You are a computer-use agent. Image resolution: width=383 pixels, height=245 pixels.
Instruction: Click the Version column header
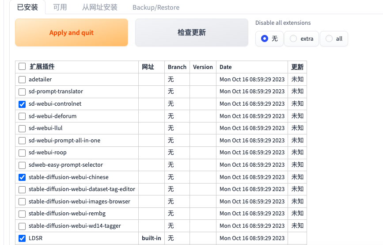pos(203,67)
